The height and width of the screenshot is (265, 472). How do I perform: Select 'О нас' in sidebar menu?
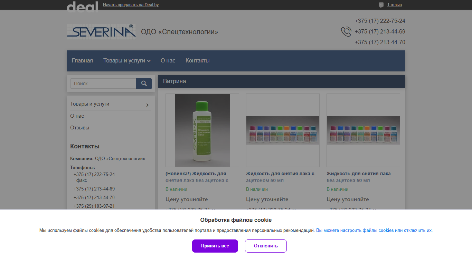click(77, 116)
